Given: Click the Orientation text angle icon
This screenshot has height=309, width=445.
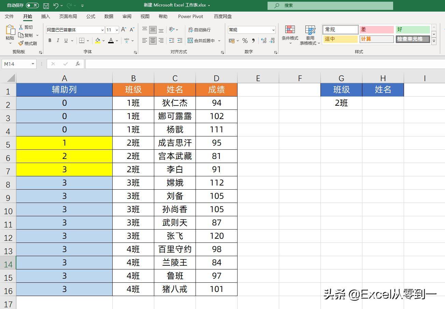Looking at the screenshot, I should point(172,30).
